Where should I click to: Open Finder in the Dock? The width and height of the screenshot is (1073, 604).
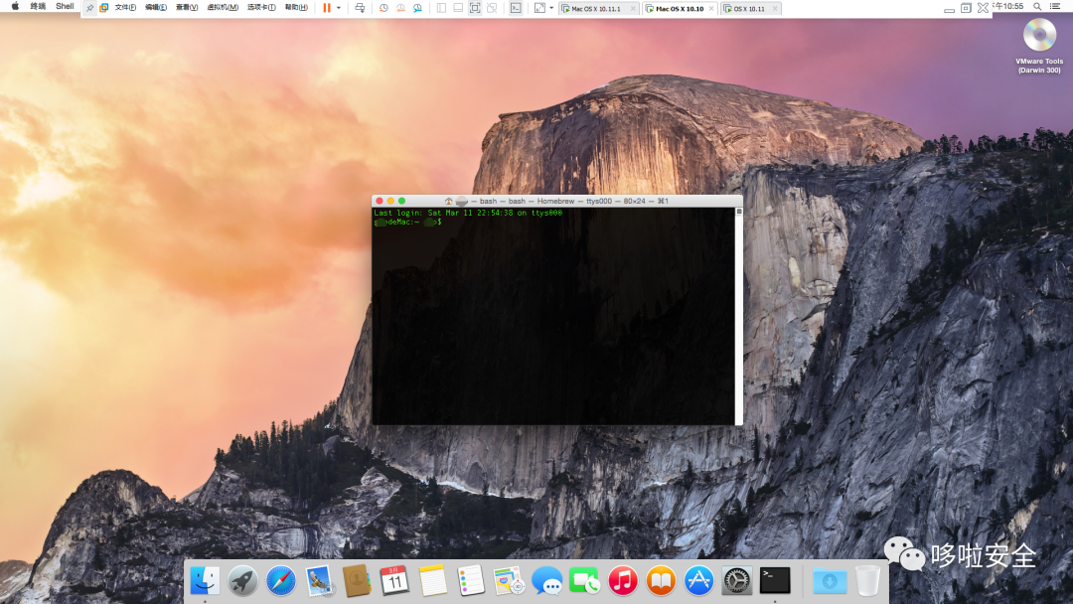[x=205, y=581]
